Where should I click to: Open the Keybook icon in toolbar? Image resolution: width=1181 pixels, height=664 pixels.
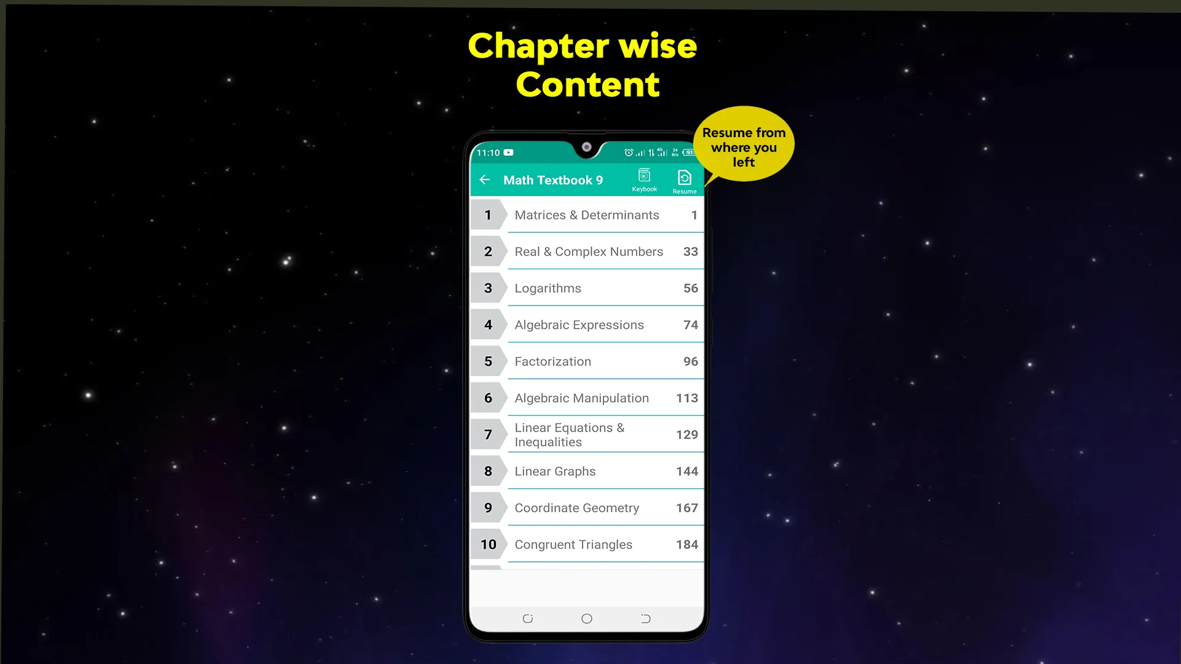tap(644, 178)
